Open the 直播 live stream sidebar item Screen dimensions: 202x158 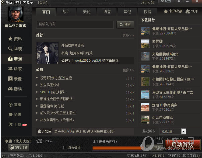pos(15,105)
